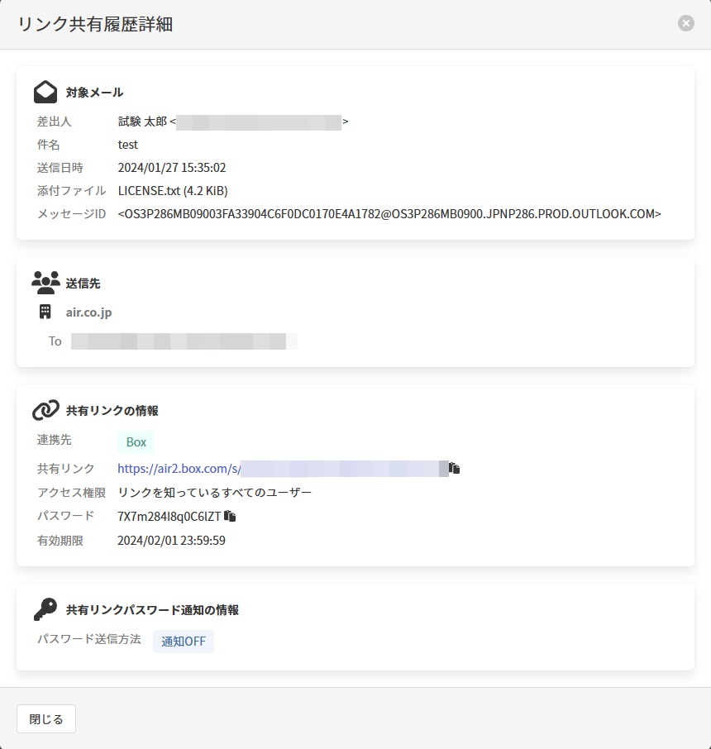The width and height of the screenshot is (711, 749).
Task: Select the password text 7X7m284I8q0C6lZT
Action: click(x=169, y=517)
